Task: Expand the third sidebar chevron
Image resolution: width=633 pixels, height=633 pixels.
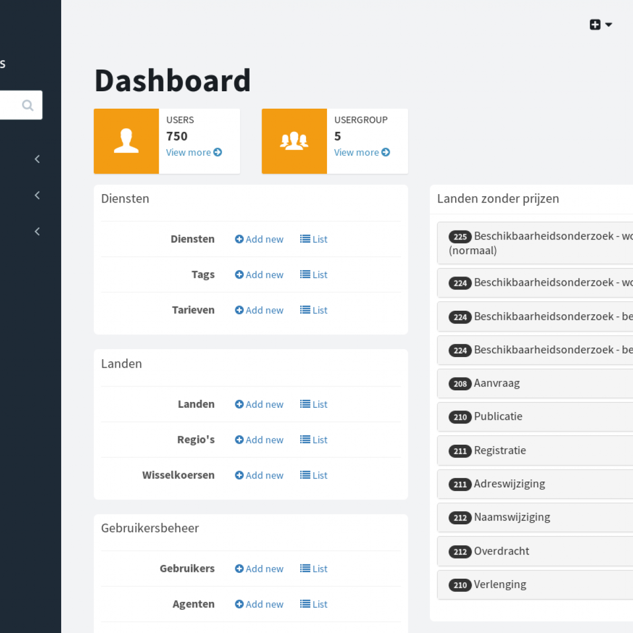Action: coord(37,231)
